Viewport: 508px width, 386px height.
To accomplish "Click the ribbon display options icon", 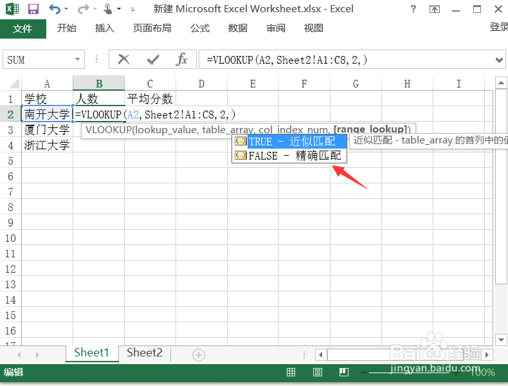I will [x=435, y=9].
